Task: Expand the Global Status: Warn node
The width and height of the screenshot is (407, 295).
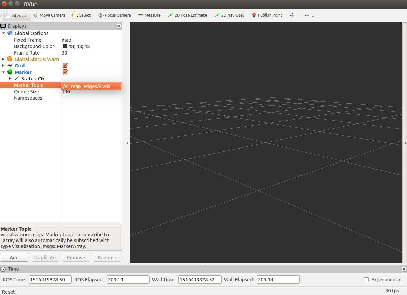Action: [3, 59]
